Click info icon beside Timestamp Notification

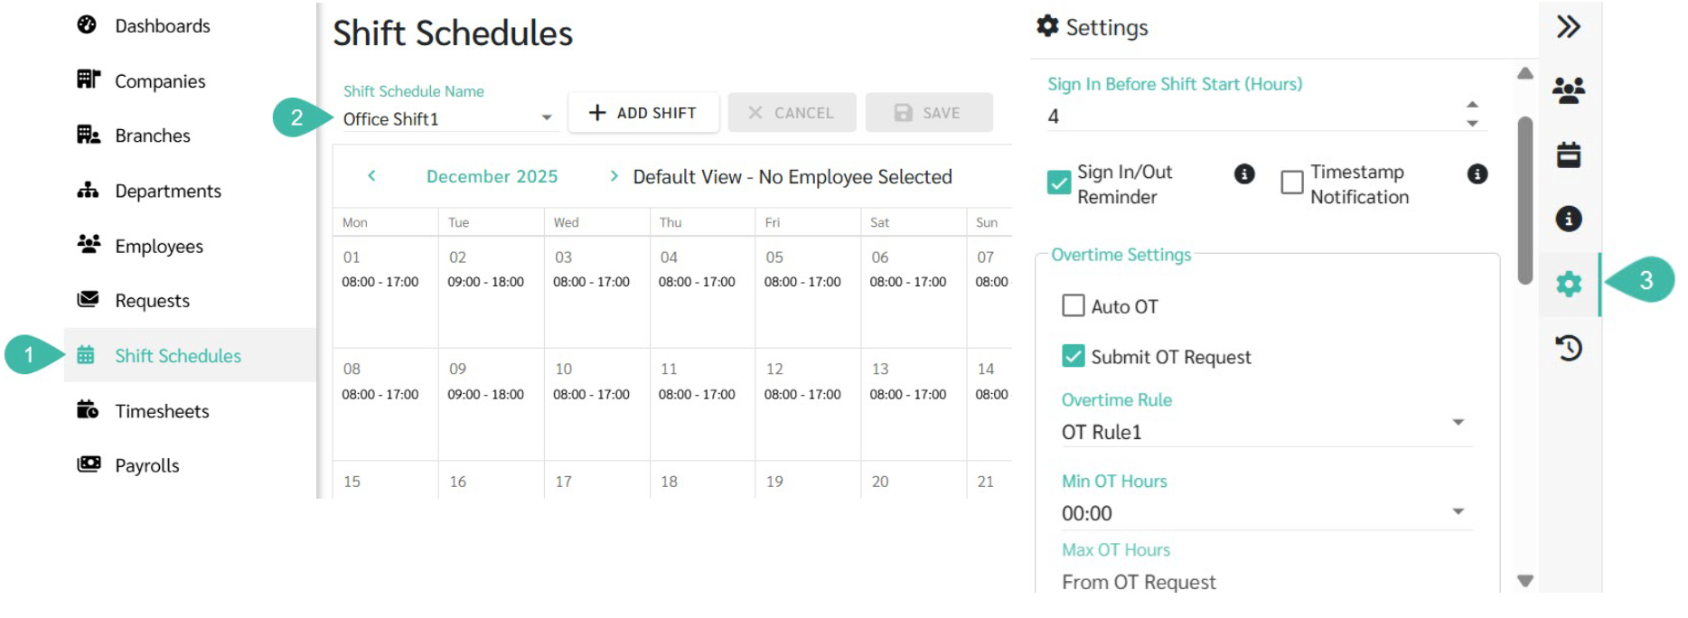1477,174
